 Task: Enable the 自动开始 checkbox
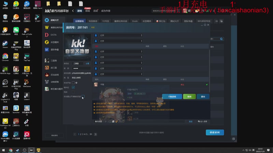(x=73, y=83)
